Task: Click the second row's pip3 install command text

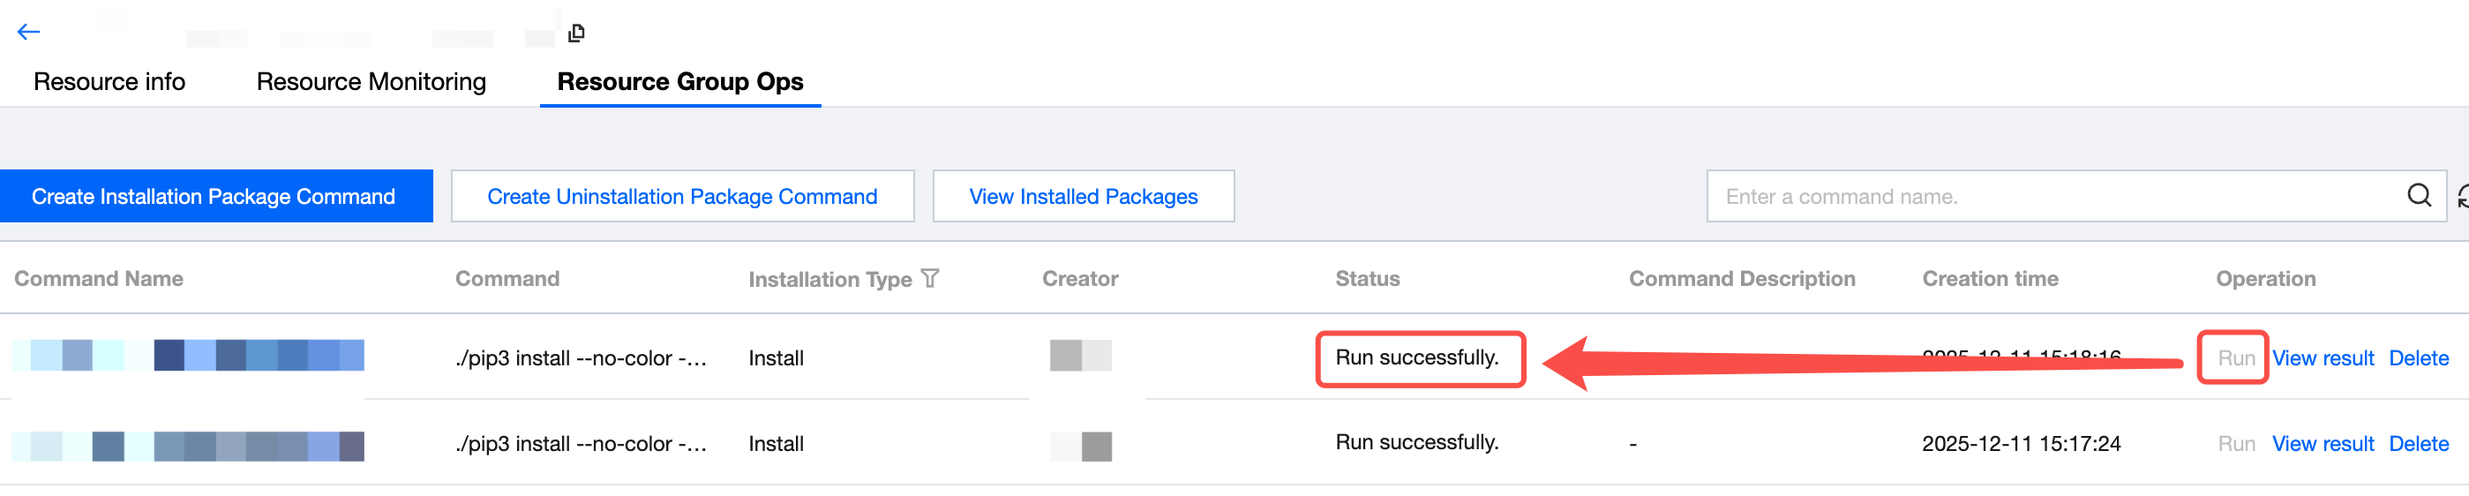Action: coord(581,443)
